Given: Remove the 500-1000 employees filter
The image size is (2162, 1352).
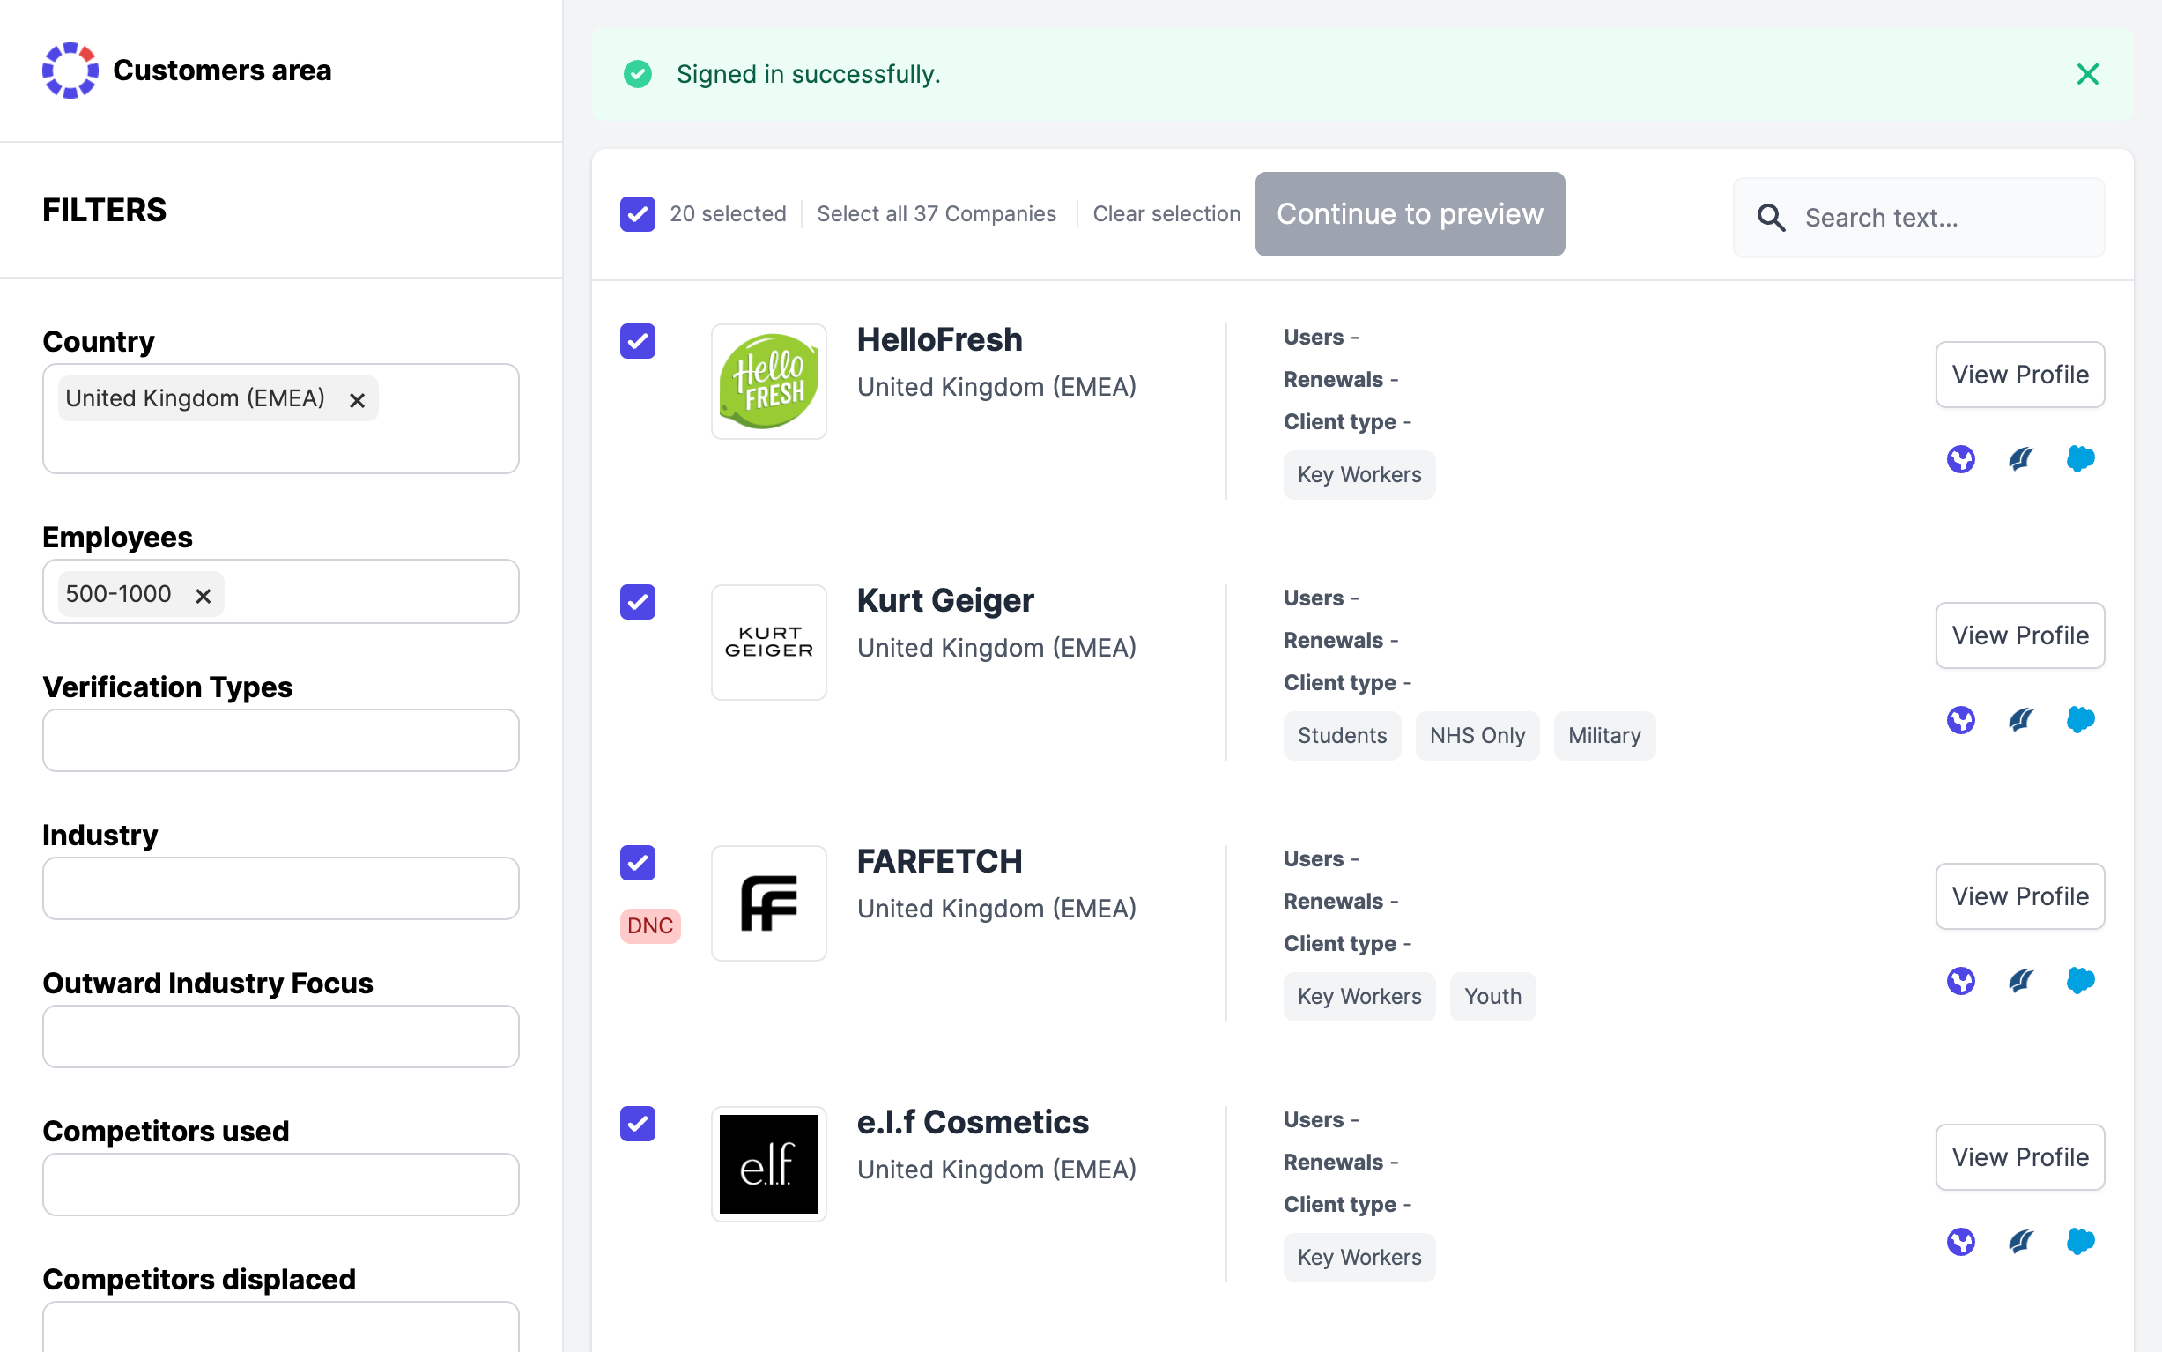Looking at the screenshot, I should click(x=203, y=596).
